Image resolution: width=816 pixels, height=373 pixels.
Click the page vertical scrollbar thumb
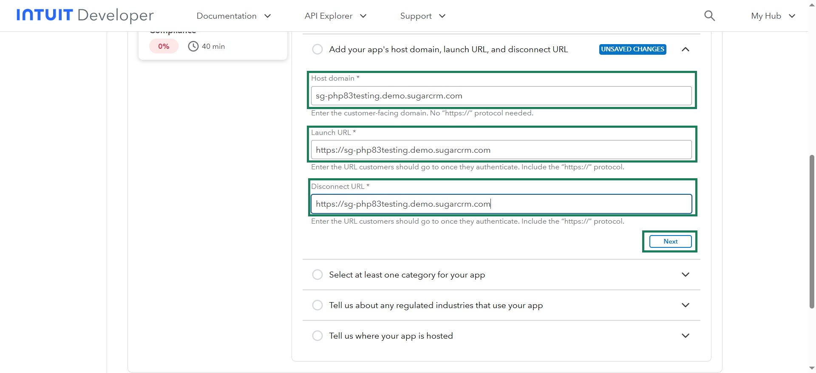(x=812, y=231)
